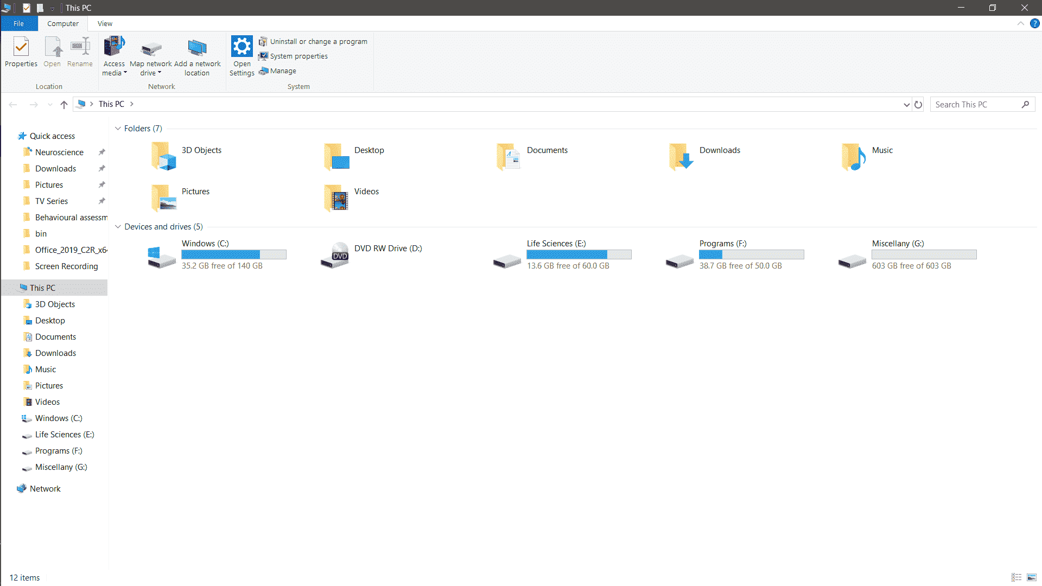The width and height of the screenshot is (1042, 586).
Task: Select the Downloads folder icon in Folders
Action: (682, 156)
